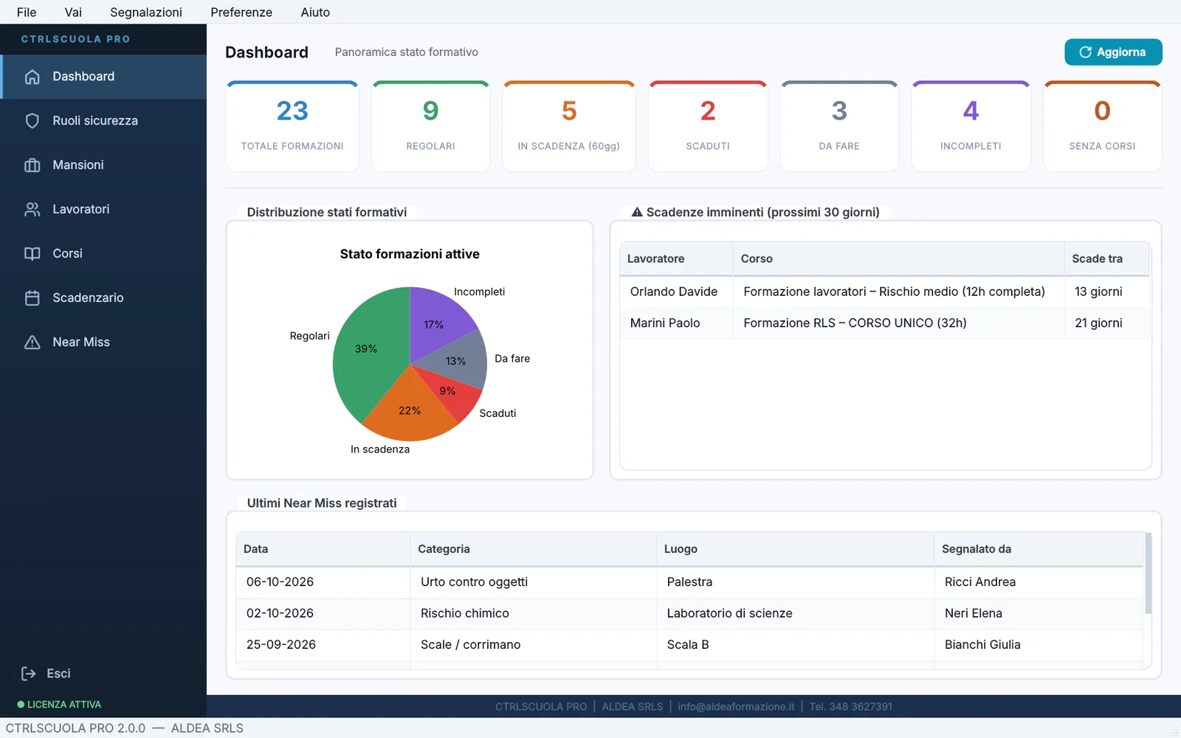Click the green license status dot
1181x738 pixels.
click(x=21, y=705)
